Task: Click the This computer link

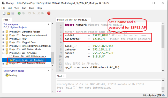Action: 11,24
